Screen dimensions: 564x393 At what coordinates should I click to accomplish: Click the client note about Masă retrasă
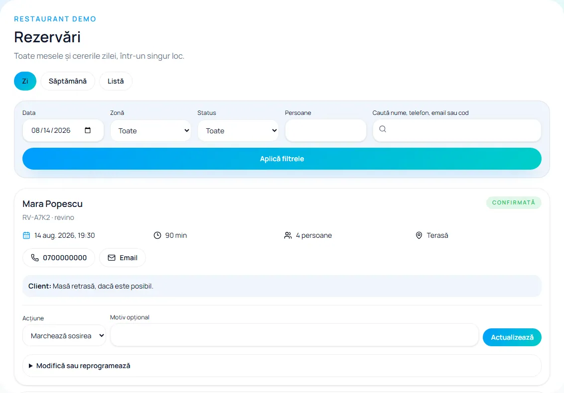282,287
